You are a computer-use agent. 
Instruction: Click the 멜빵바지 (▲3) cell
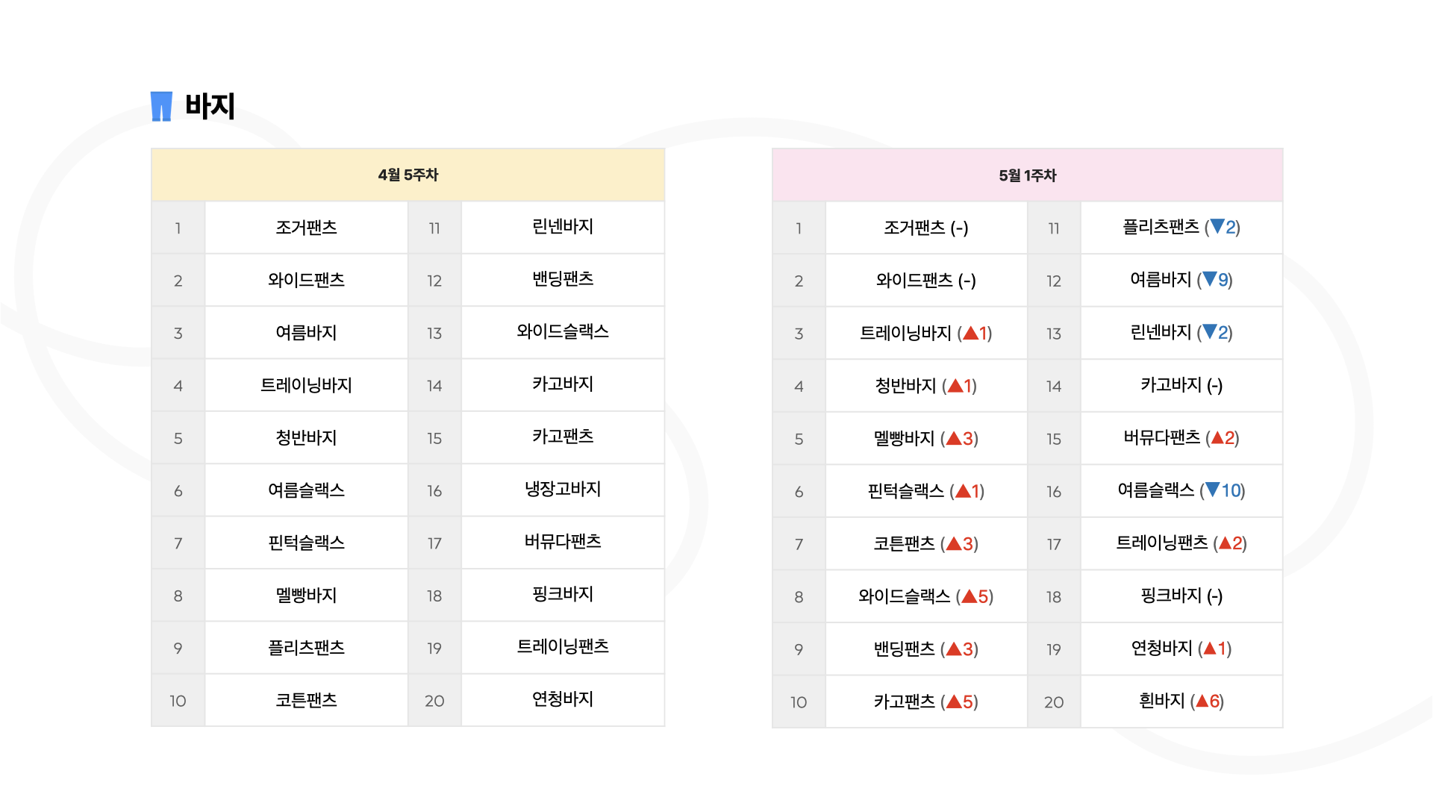tap(926, 438)
